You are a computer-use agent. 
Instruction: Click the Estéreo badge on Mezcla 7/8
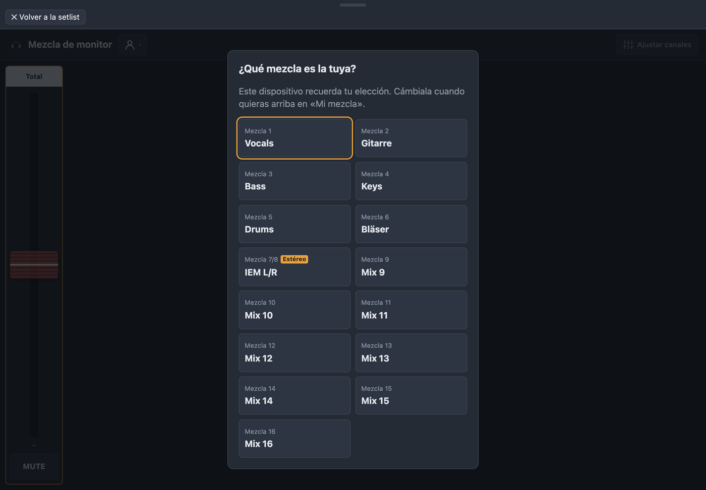[295, 259]
